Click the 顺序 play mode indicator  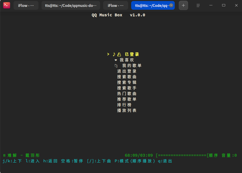point(213,155)
